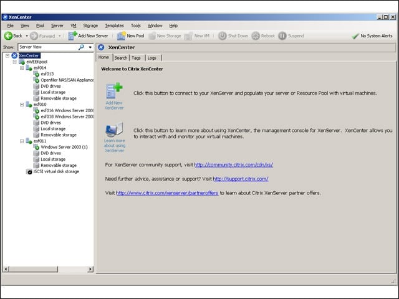
Task: Open the VM menu
Action: [x=74, y=26]
